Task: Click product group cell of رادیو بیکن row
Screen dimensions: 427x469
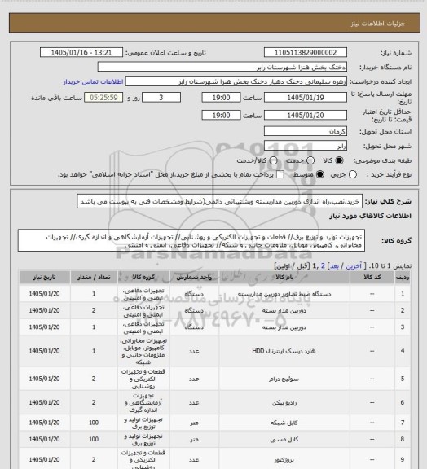Action: pos(143,402)
